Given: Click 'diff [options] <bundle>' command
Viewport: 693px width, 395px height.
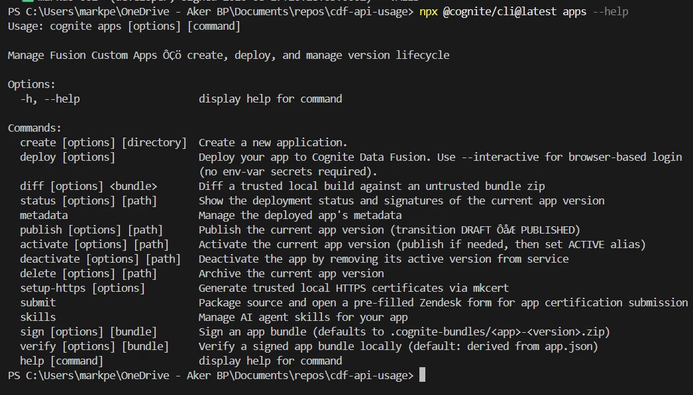Looking at the screenshot, I should [88, 187].
